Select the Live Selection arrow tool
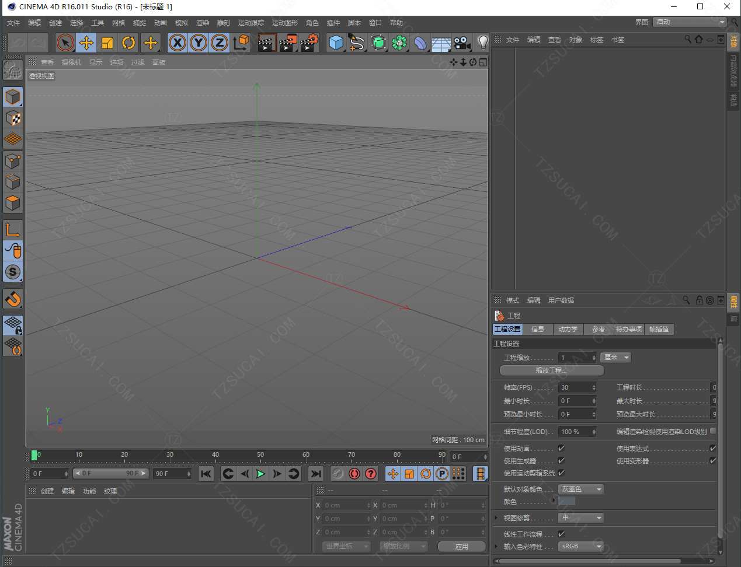This screenshot has width=741, height=567. (x=65, y=43)
